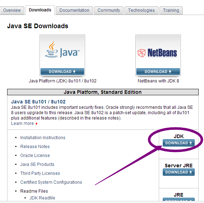This screenshot has height=203, width=204.
Task: Open the Overview tab
Action: pyautogui.click(x=12, y=10)
